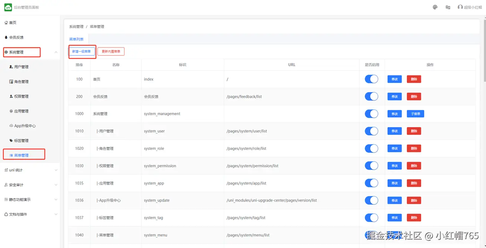Click the 排序 column header

79,65
